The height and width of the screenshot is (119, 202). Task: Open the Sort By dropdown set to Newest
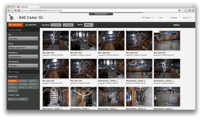(89, 25)
